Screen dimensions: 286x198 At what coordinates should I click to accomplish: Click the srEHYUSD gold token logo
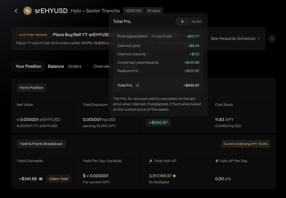pyautogui.click(x=27, y=11)
